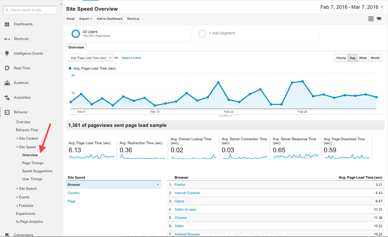Open the graduation cap education icon
This screenshot has height=237, width=388.
[x=379, y=19]
